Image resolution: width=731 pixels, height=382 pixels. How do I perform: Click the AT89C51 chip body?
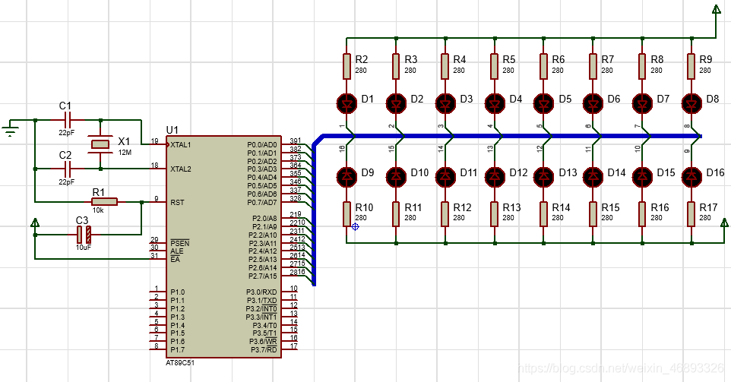pyautogui.click(x=223, y=247)
